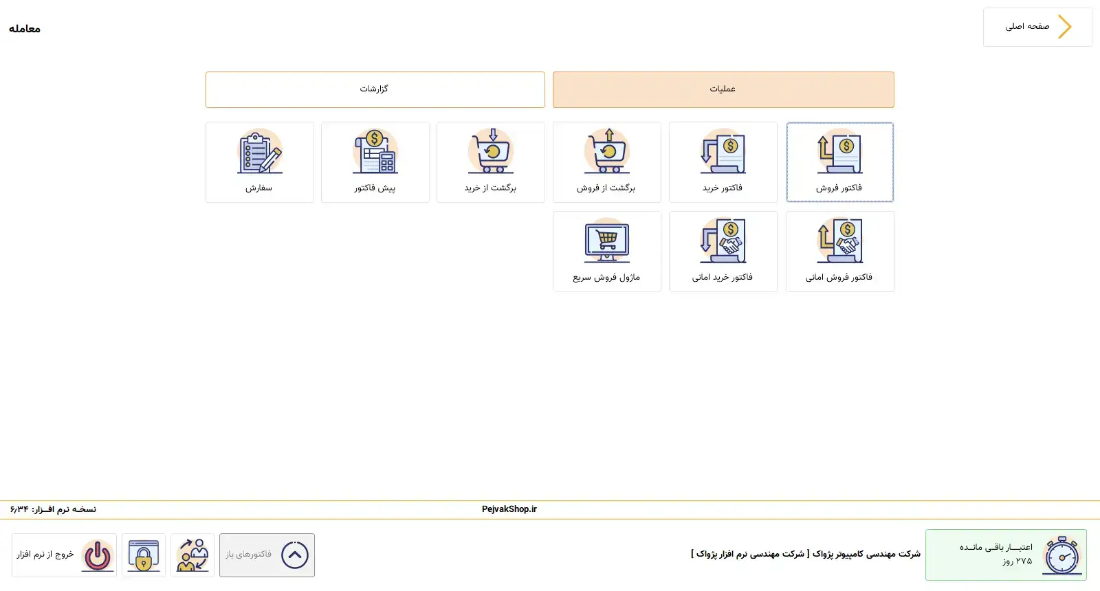Select the برگشت از خرید cart icon
The height and width of the screenshot is (591, 1100).
pos(490,153)
